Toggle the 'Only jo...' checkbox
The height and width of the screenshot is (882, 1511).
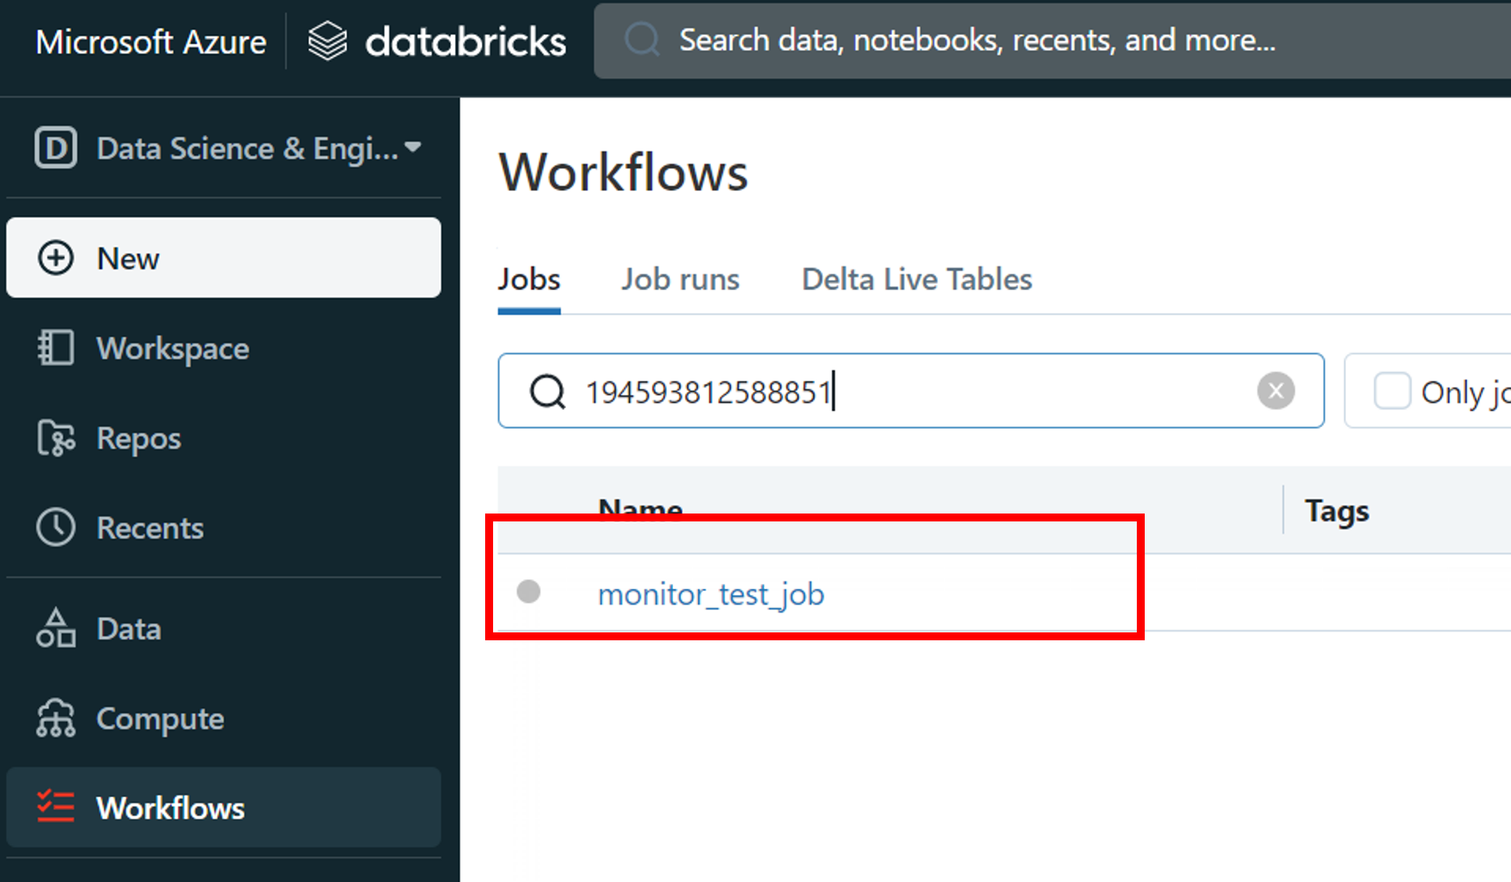click(x=1391, y=391)
